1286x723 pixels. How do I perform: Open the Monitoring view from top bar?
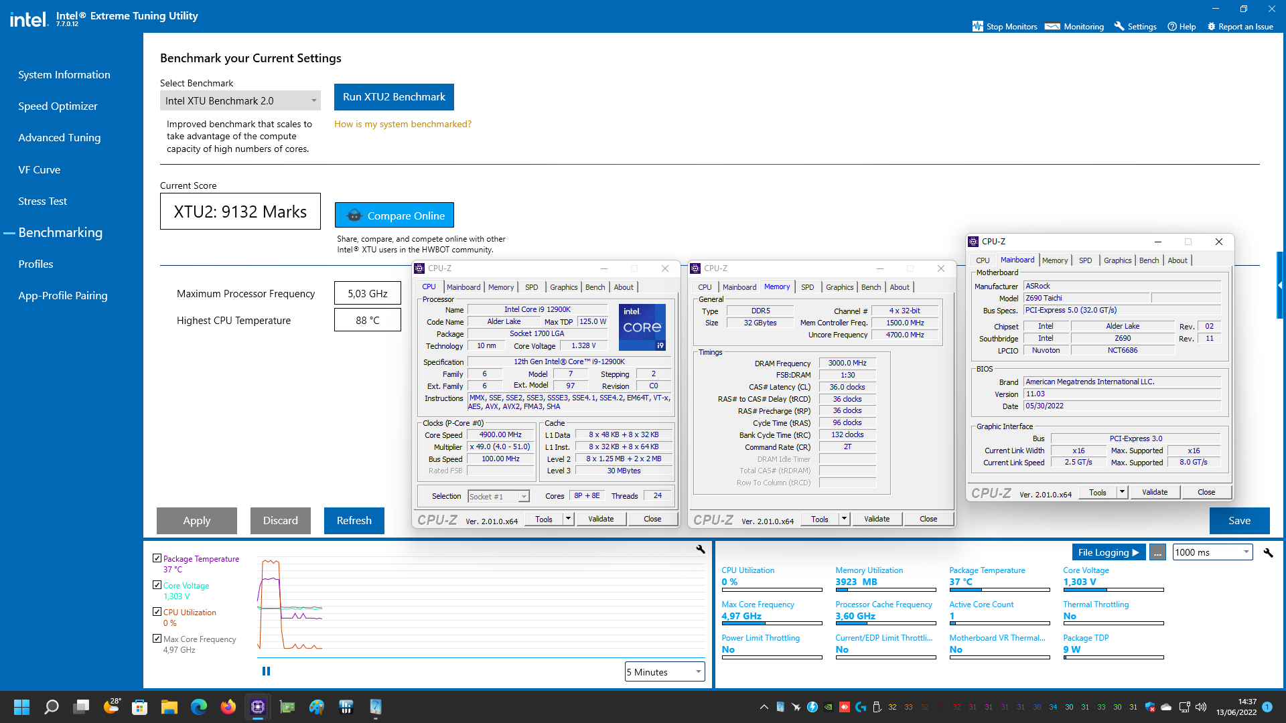(x=1074, y=26)
